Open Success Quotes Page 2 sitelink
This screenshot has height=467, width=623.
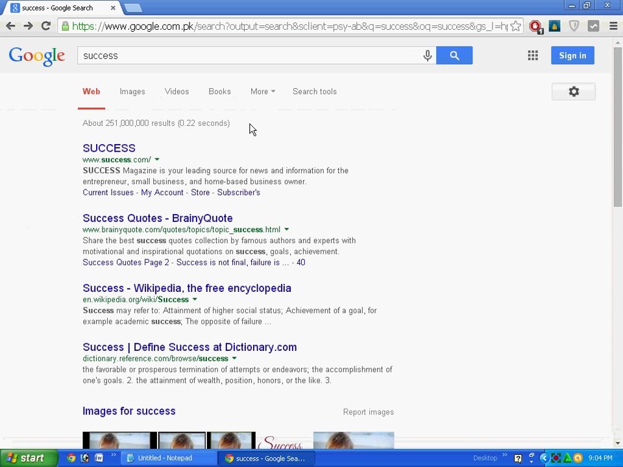[x=126, y=263]
